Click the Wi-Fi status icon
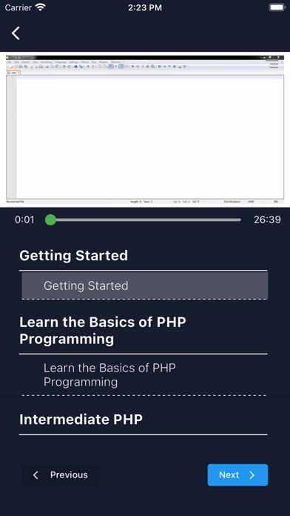 (41, 7)
